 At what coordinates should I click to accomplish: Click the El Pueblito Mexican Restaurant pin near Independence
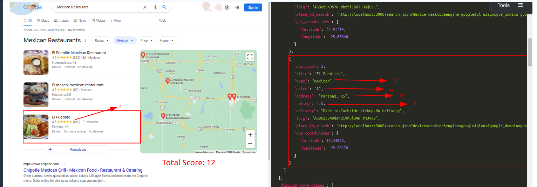(x=163, y=116)
